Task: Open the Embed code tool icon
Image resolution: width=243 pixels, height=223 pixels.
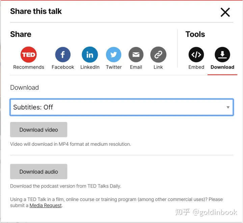Action: (196, 55)
